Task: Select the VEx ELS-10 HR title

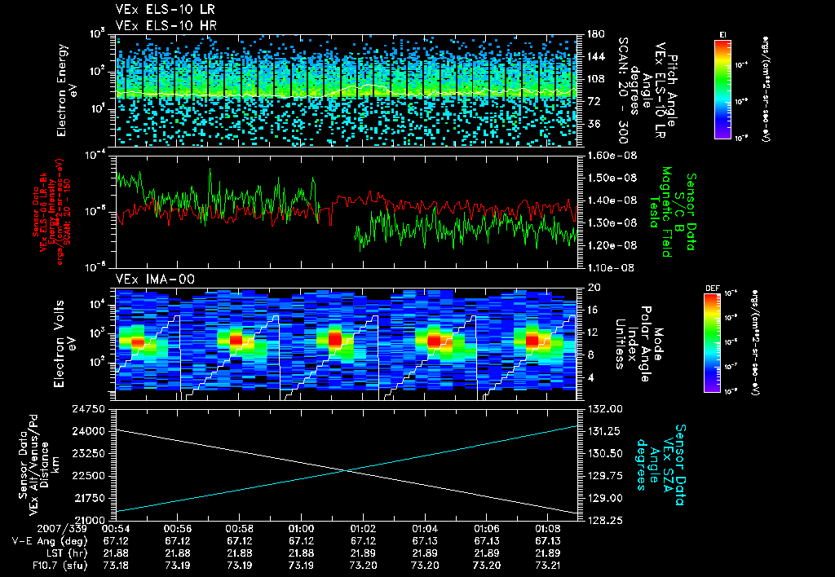Action: click(x=166, y=25)
